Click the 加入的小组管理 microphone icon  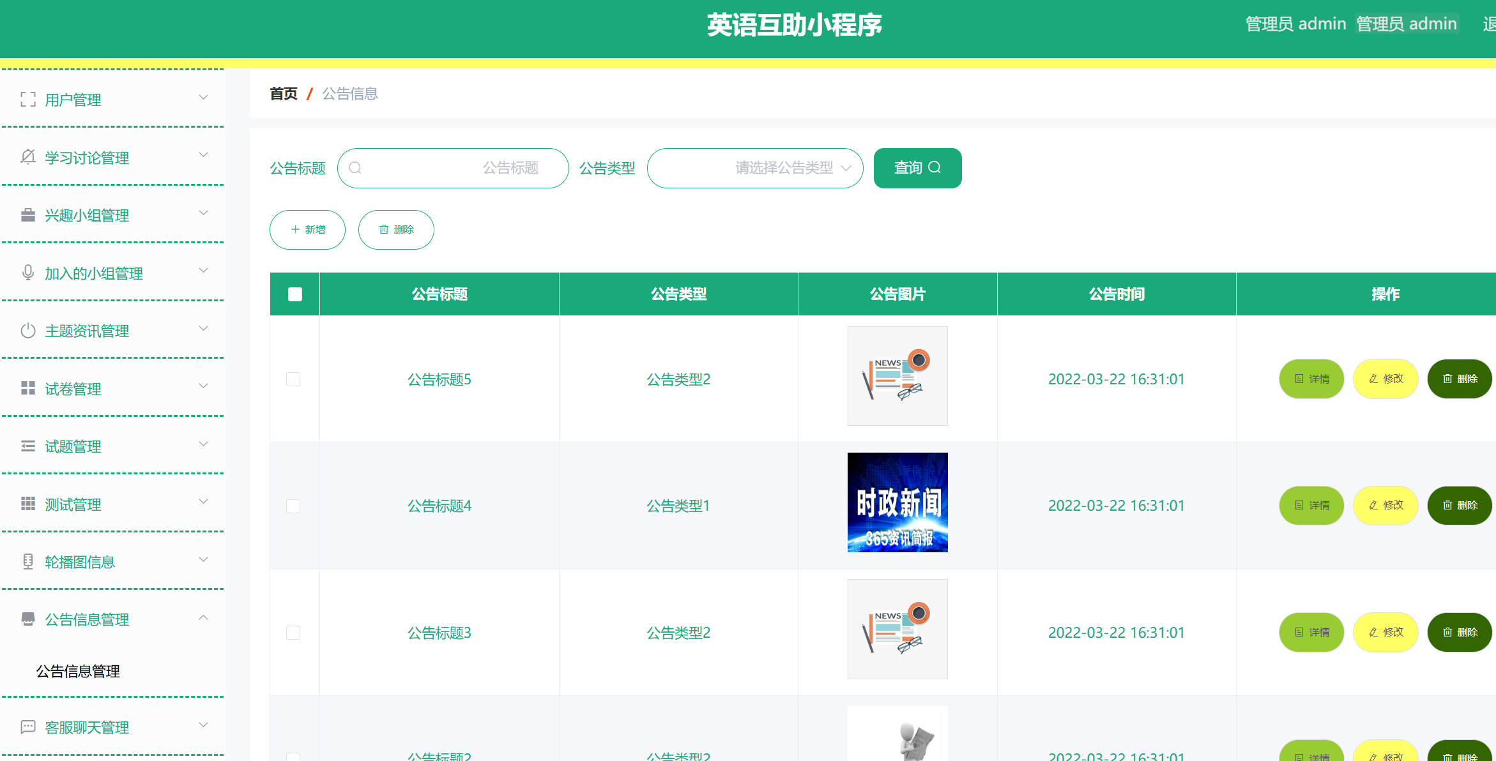pyautogui.click(x=28, y=273)
